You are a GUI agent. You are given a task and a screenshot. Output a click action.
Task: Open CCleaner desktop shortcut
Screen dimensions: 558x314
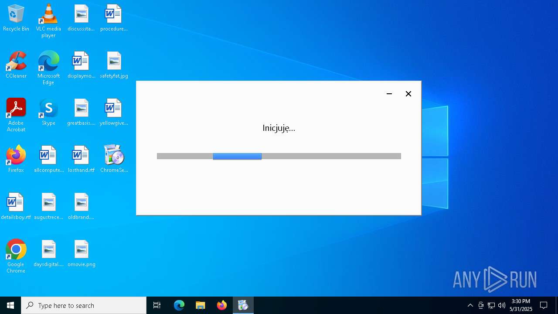(x=16, y=65)
